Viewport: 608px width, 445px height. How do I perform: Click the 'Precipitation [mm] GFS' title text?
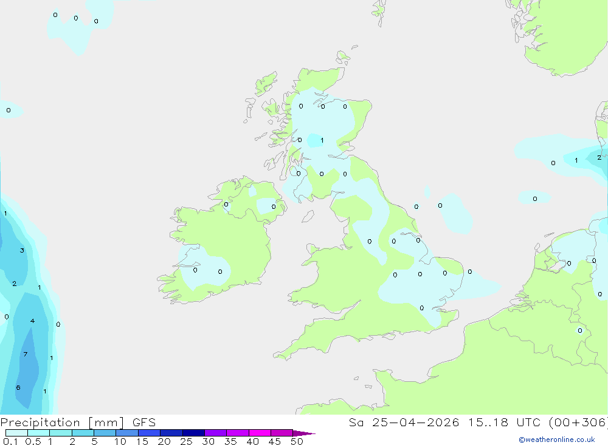click(78, 422)
